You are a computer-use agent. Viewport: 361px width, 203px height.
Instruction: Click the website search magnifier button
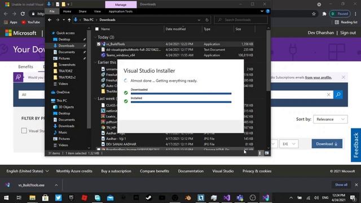(x=338, y=95)
